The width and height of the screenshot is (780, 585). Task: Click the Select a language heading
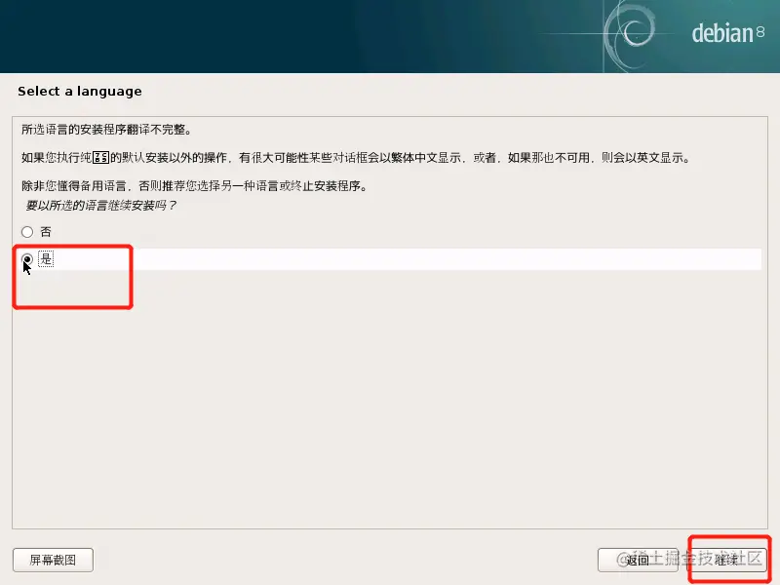[80, 91]
